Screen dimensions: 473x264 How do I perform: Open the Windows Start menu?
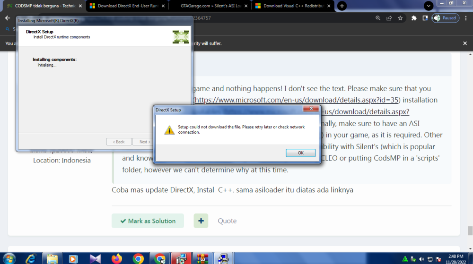tap(9, 259)
